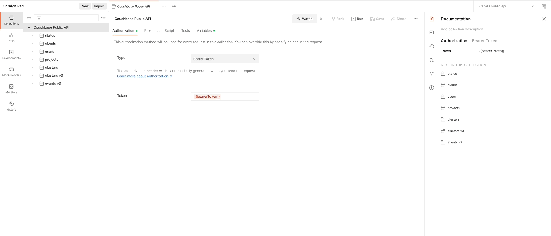551x236 pixels.
Task: Open the projects folder in Documentation list
Action: tap(450, 108)
